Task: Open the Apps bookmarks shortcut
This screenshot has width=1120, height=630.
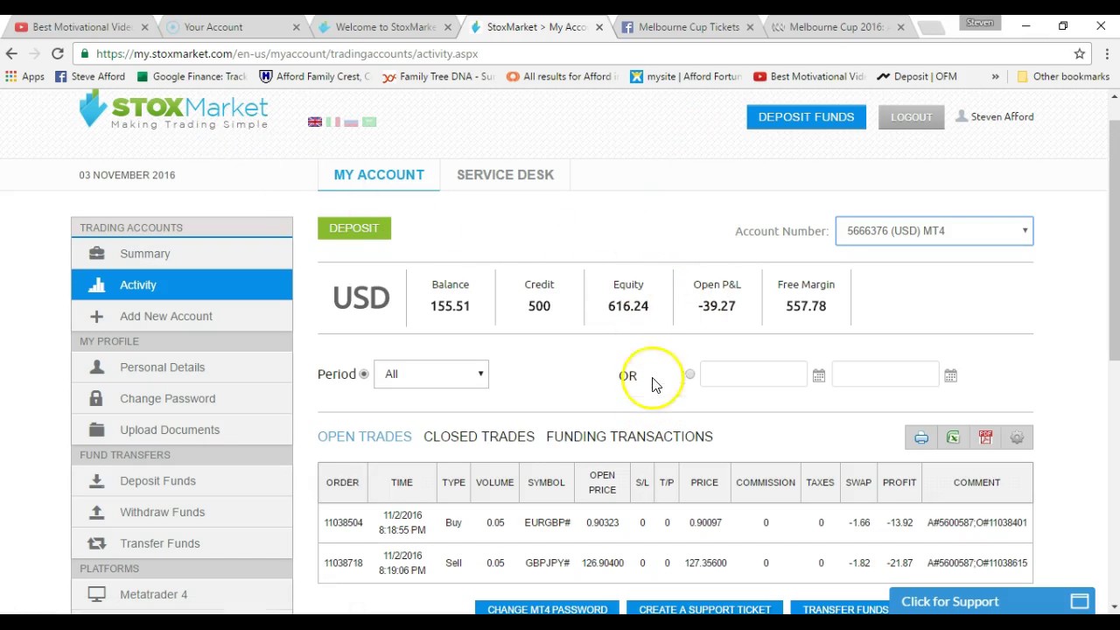Action: click(24, 76)
